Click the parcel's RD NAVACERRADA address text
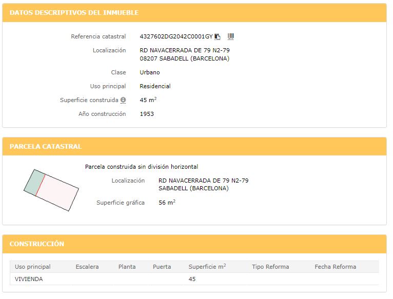The width and height of the screenshot is (393, 299). (204, 181)
